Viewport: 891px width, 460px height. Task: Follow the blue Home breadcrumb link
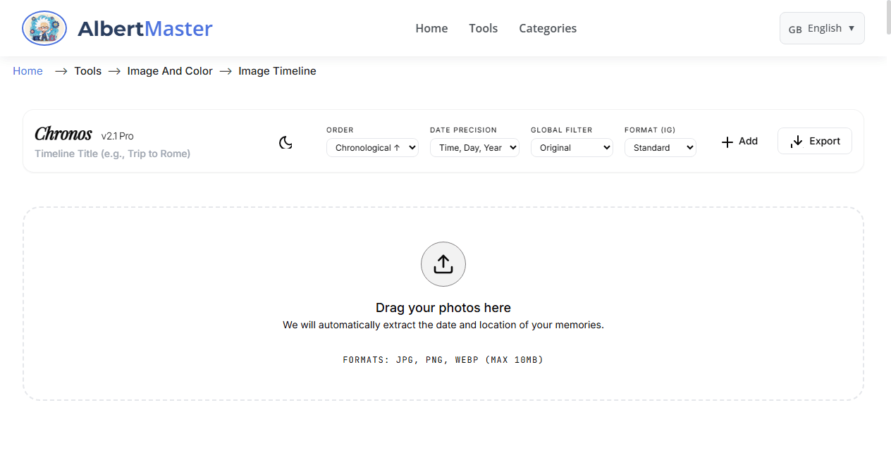(x=27, y=71)
